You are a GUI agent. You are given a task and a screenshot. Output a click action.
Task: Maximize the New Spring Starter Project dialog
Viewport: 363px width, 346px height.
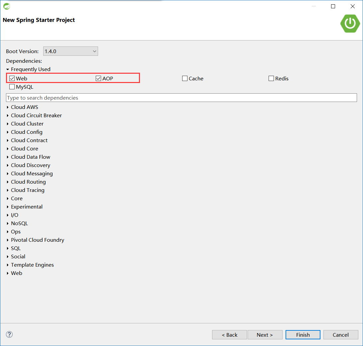[x=333, y=6]
